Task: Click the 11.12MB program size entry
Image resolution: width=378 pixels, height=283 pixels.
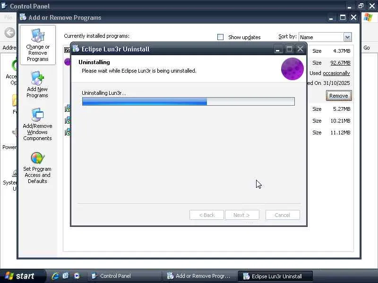Action: tap(340, 133)
